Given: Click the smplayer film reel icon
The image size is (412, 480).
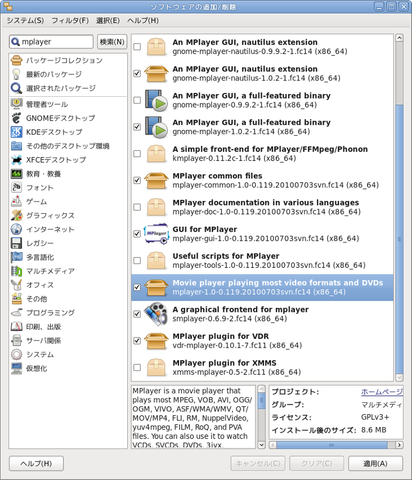Looking at the screenshot, I should coord(156,314).
